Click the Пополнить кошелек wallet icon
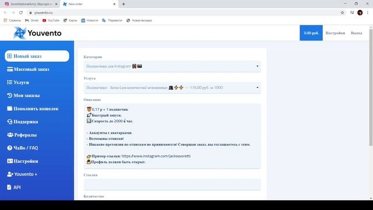This screenshot has height=210, width=373. [9, 108]
